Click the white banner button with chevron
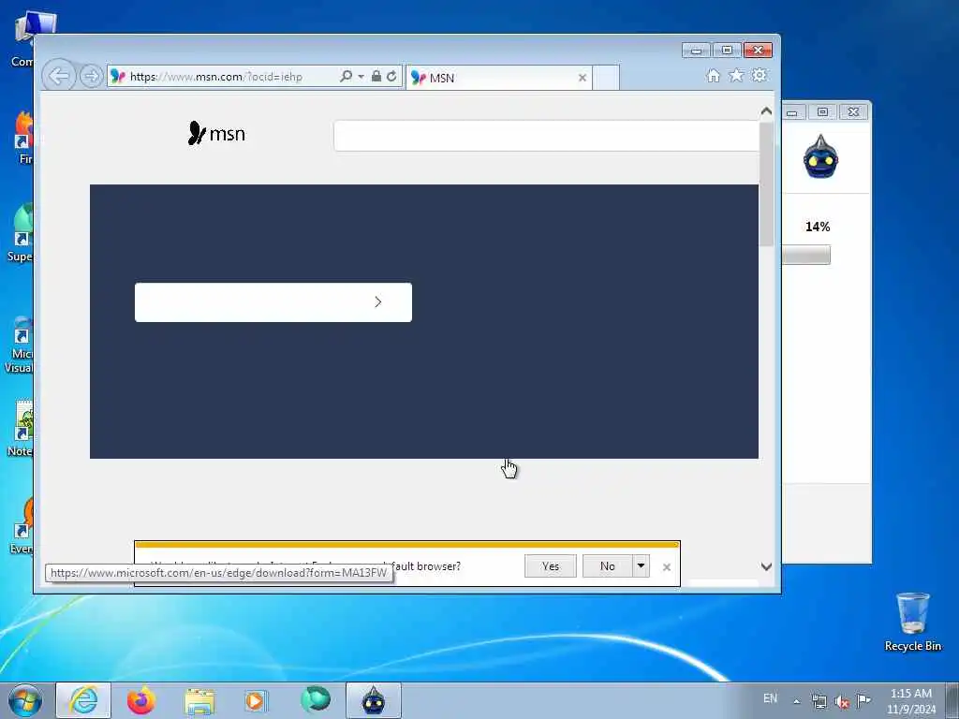This screenshot has width=959, height=719. pyautogui.click(x=273, y=302)
